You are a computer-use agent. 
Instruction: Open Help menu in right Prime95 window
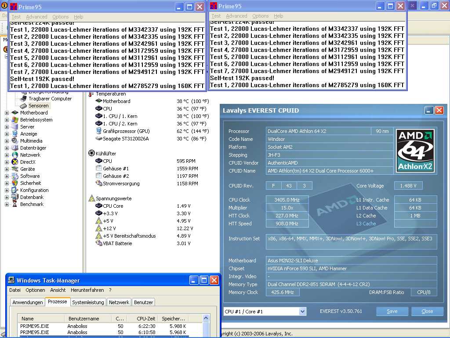pyautogui.click(x=278, y=16)
